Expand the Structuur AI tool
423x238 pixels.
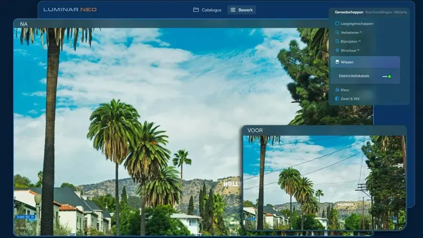point(350,50)
